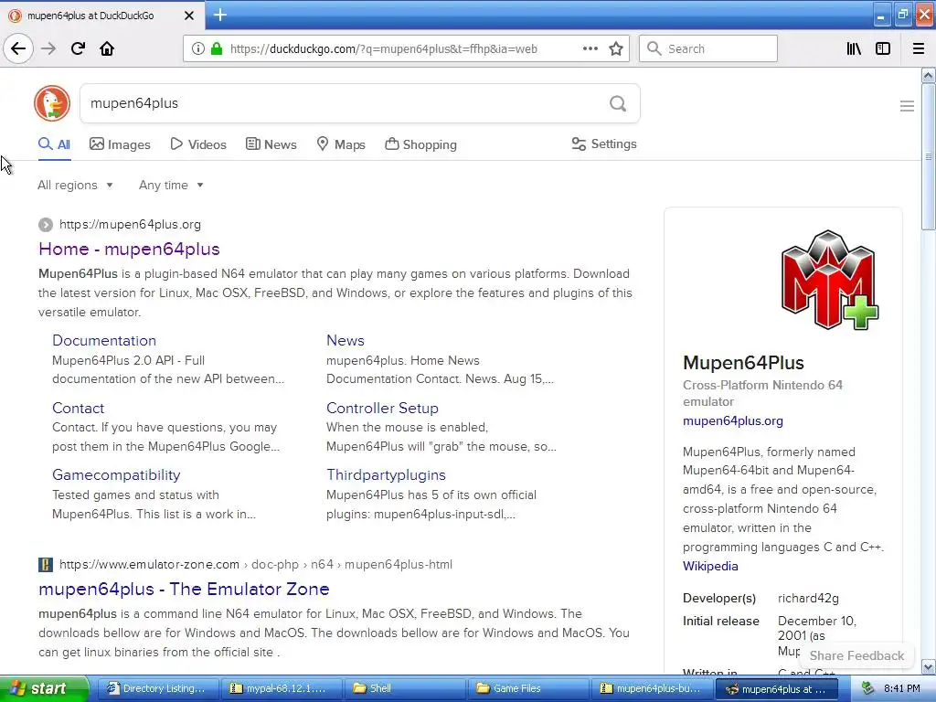Switch to the Videos tab
Screen dimensions: 936x702
point(198,144)
